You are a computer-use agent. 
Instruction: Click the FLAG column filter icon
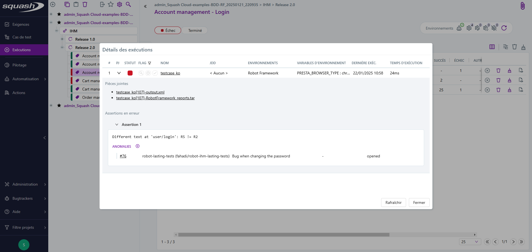150,63
